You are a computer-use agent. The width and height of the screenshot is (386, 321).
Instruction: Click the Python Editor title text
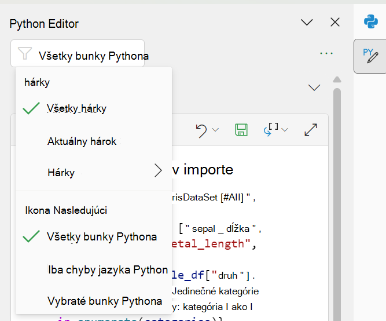click(44, 24)
